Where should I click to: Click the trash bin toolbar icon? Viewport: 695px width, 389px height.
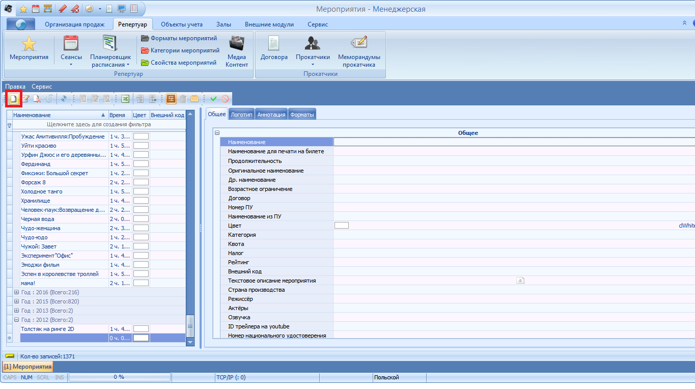[183, 99]
